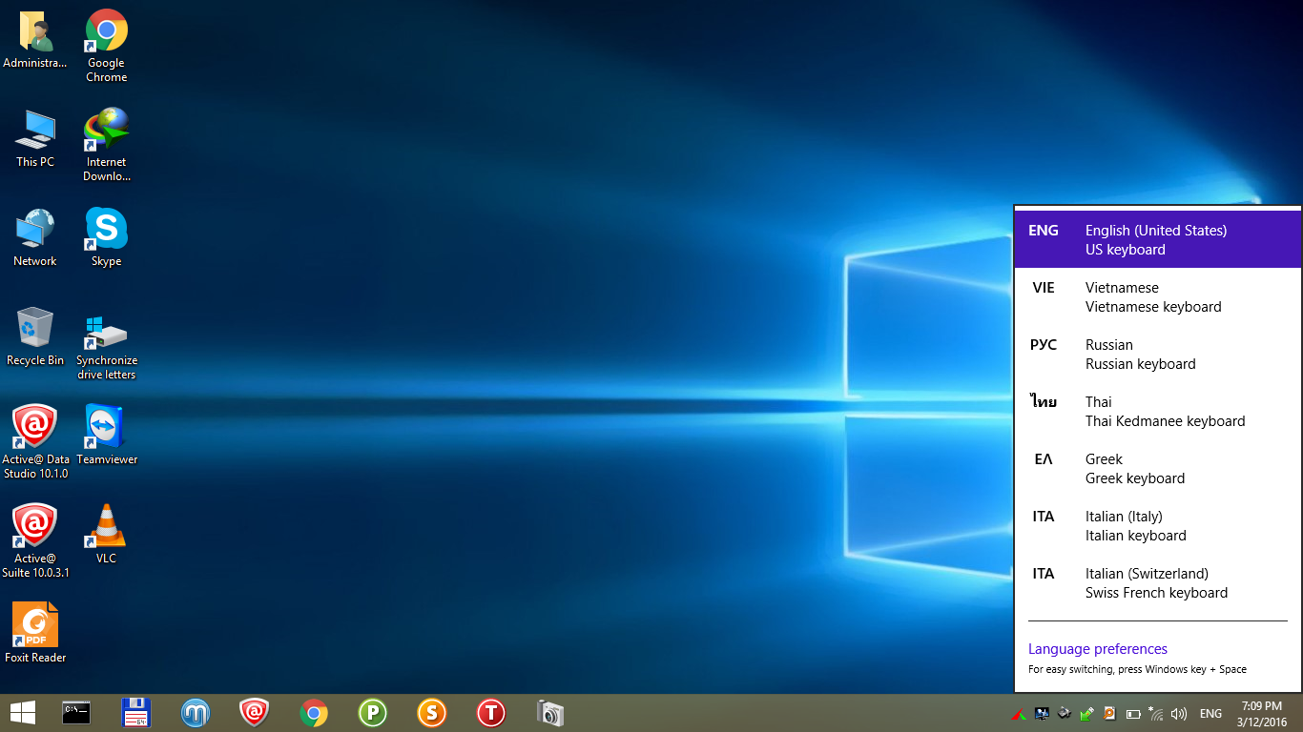Open the volume control in system tray

(x=1179, y=714)
